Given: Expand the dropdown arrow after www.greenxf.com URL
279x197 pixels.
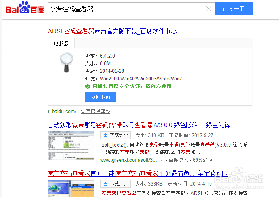Looking at the screenshot, I should [161, 160].
